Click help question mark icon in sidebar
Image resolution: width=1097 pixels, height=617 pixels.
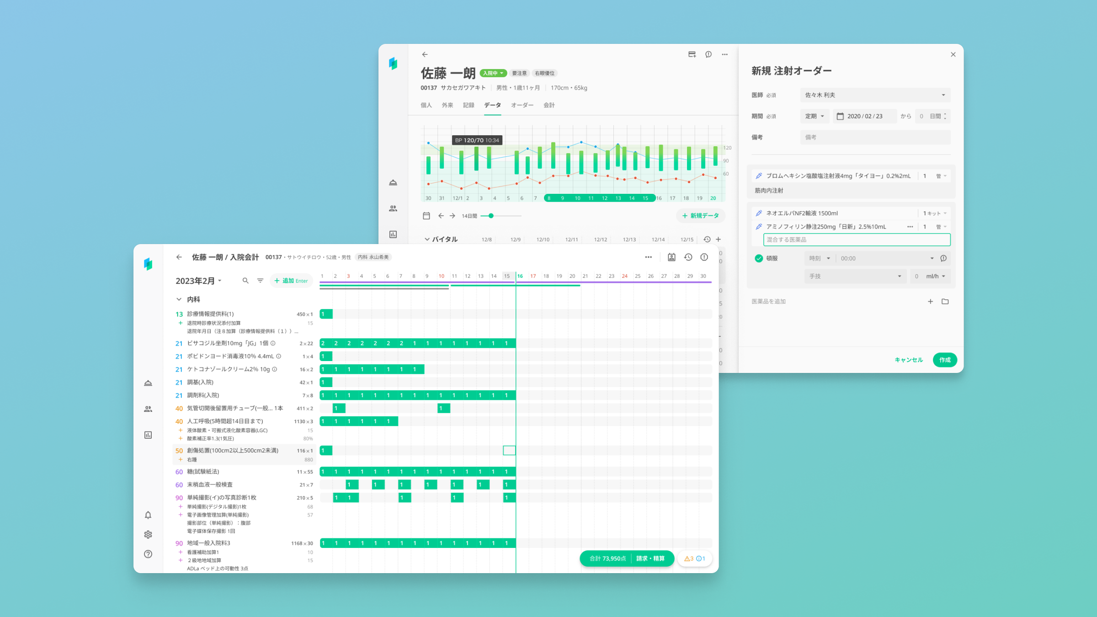148,554
